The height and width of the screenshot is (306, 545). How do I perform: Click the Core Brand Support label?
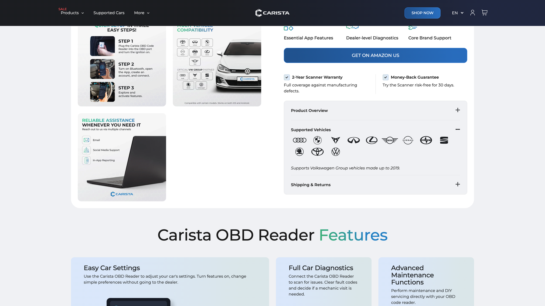click(x=430, y=38)
